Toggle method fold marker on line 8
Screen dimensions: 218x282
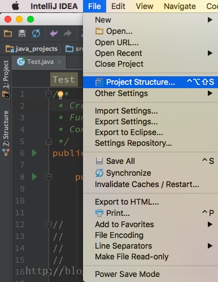tap(49, 177)
